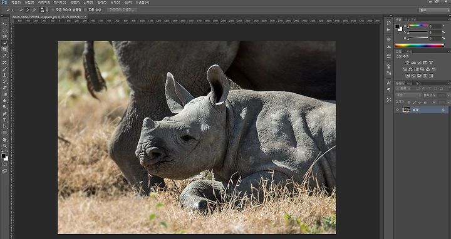The width and height of the screenshot is (451, 239).
Task: Click the H hue slider in Color panel
Action: click(x=418, y=25)
